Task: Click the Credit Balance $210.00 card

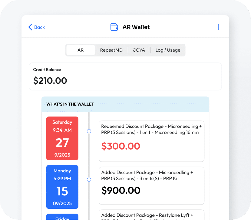Action: 125,76
